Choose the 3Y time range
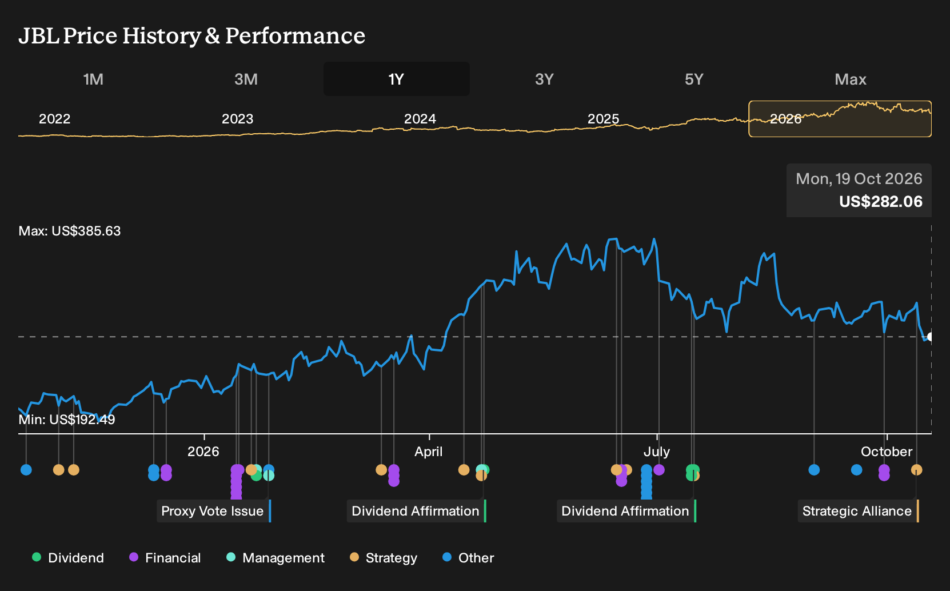Image resolution: width=950 pixels, height=591 pixels. 544,79
